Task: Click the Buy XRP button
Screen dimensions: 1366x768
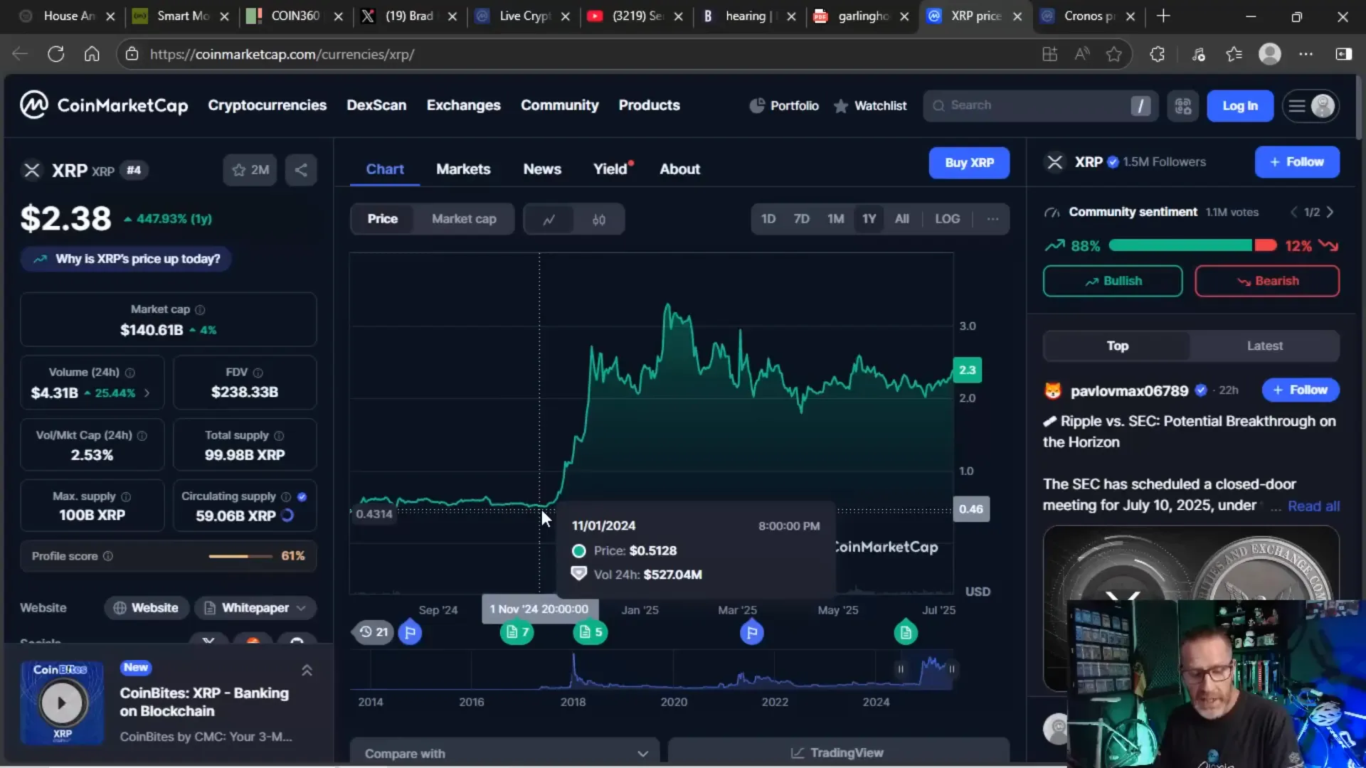Action: tap(969, 163)
